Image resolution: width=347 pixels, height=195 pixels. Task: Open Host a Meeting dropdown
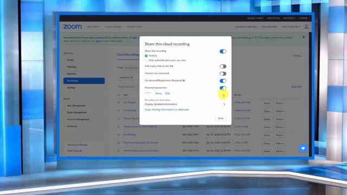pos(291,27)
